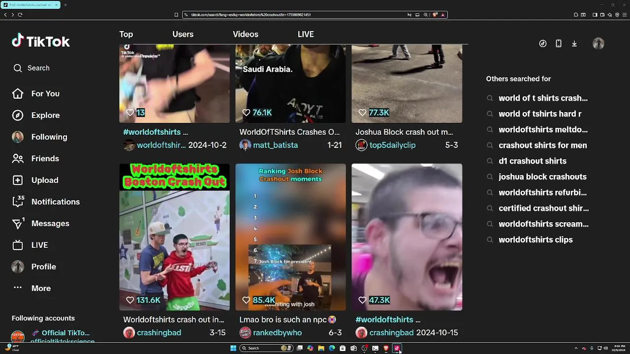Click the #worldoftshirts hashtag under 13-like video
This screenshot has width=630, height=354.
tap(152, 132)
